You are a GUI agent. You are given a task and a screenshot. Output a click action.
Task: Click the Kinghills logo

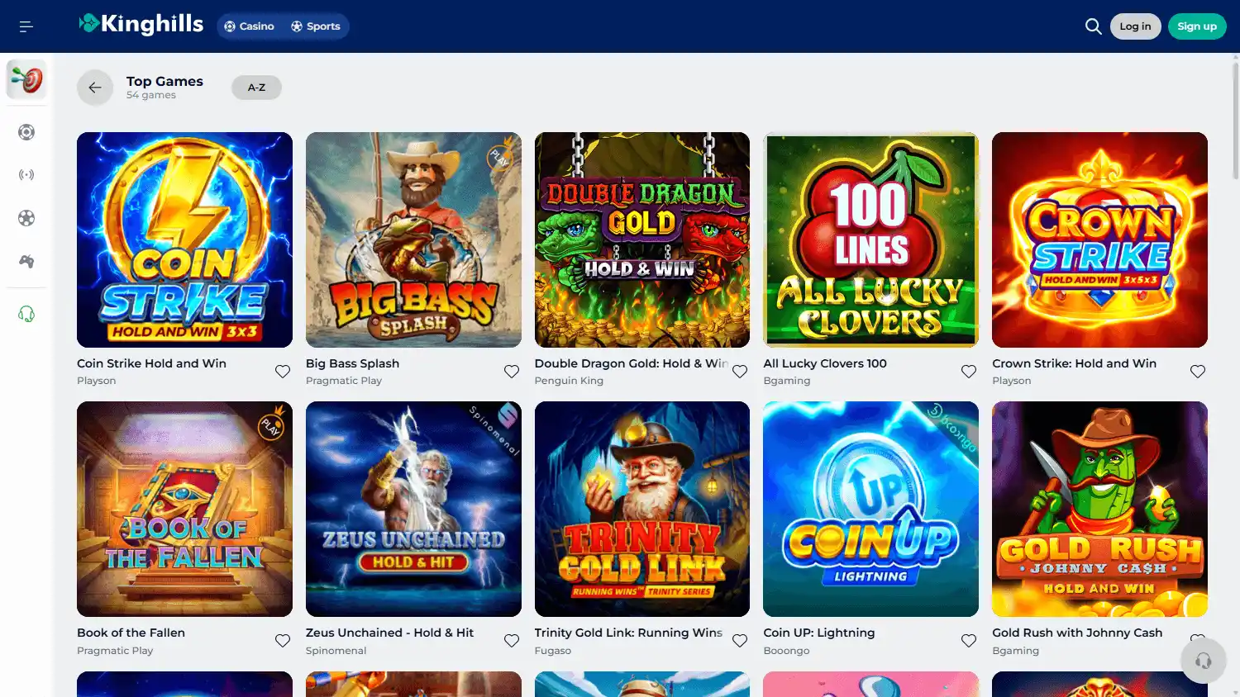[x=141, y=25]
